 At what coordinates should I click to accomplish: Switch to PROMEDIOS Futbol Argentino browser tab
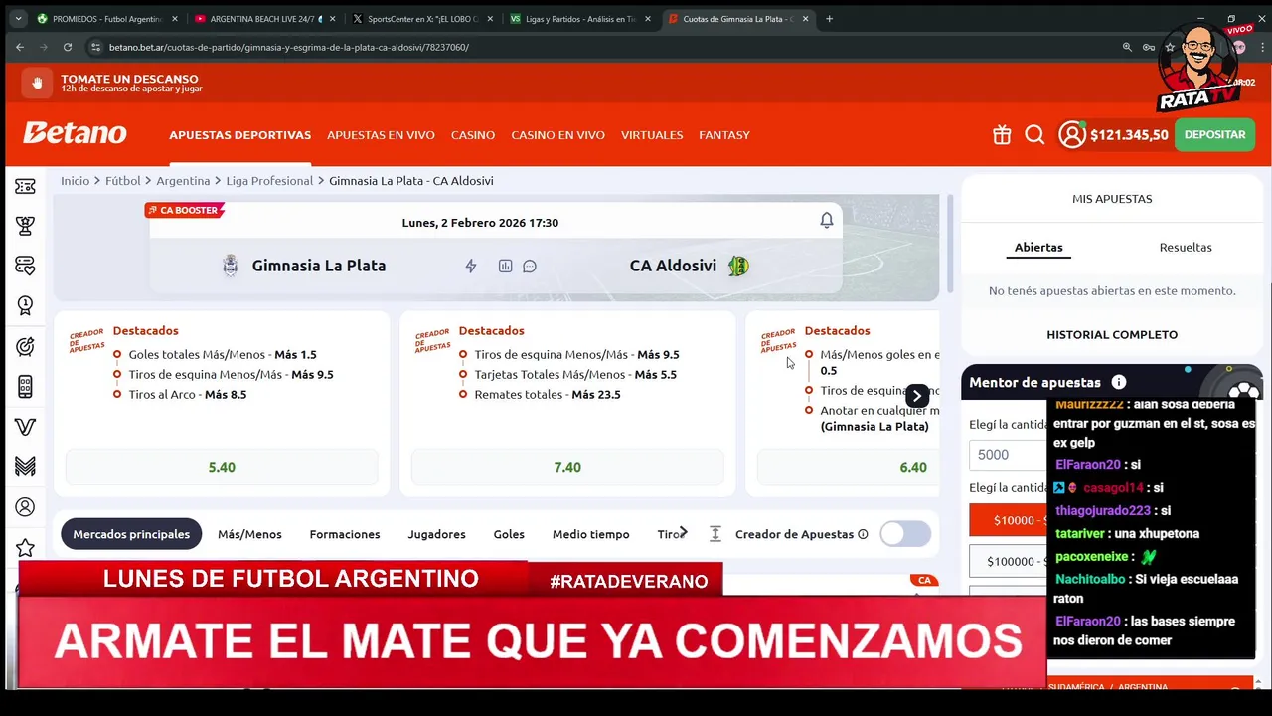107,18
